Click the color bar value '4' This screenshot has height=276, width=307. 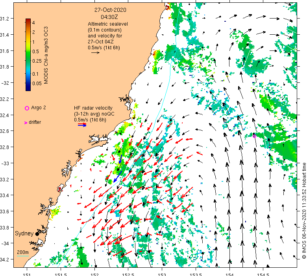(33, 23)
